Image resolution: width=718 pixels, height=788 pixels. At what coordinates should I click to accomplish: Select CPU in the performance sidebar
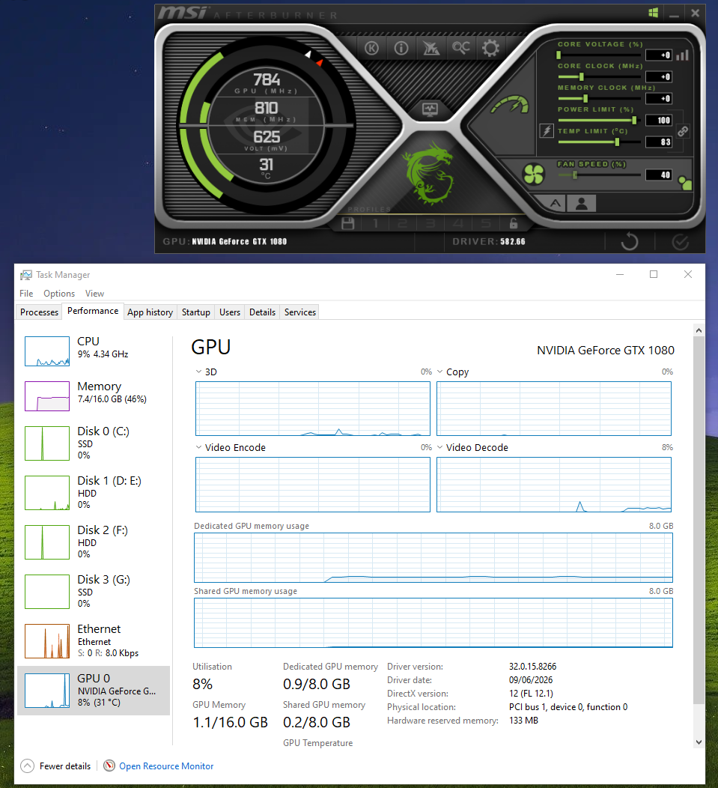(94, 351)
